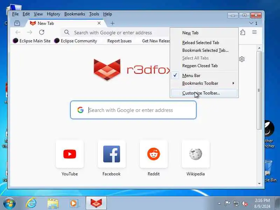The height and width of the screenshot is (210, 280).
Task: Open a new tab with plus button
Action: click(x=112, y=23)
